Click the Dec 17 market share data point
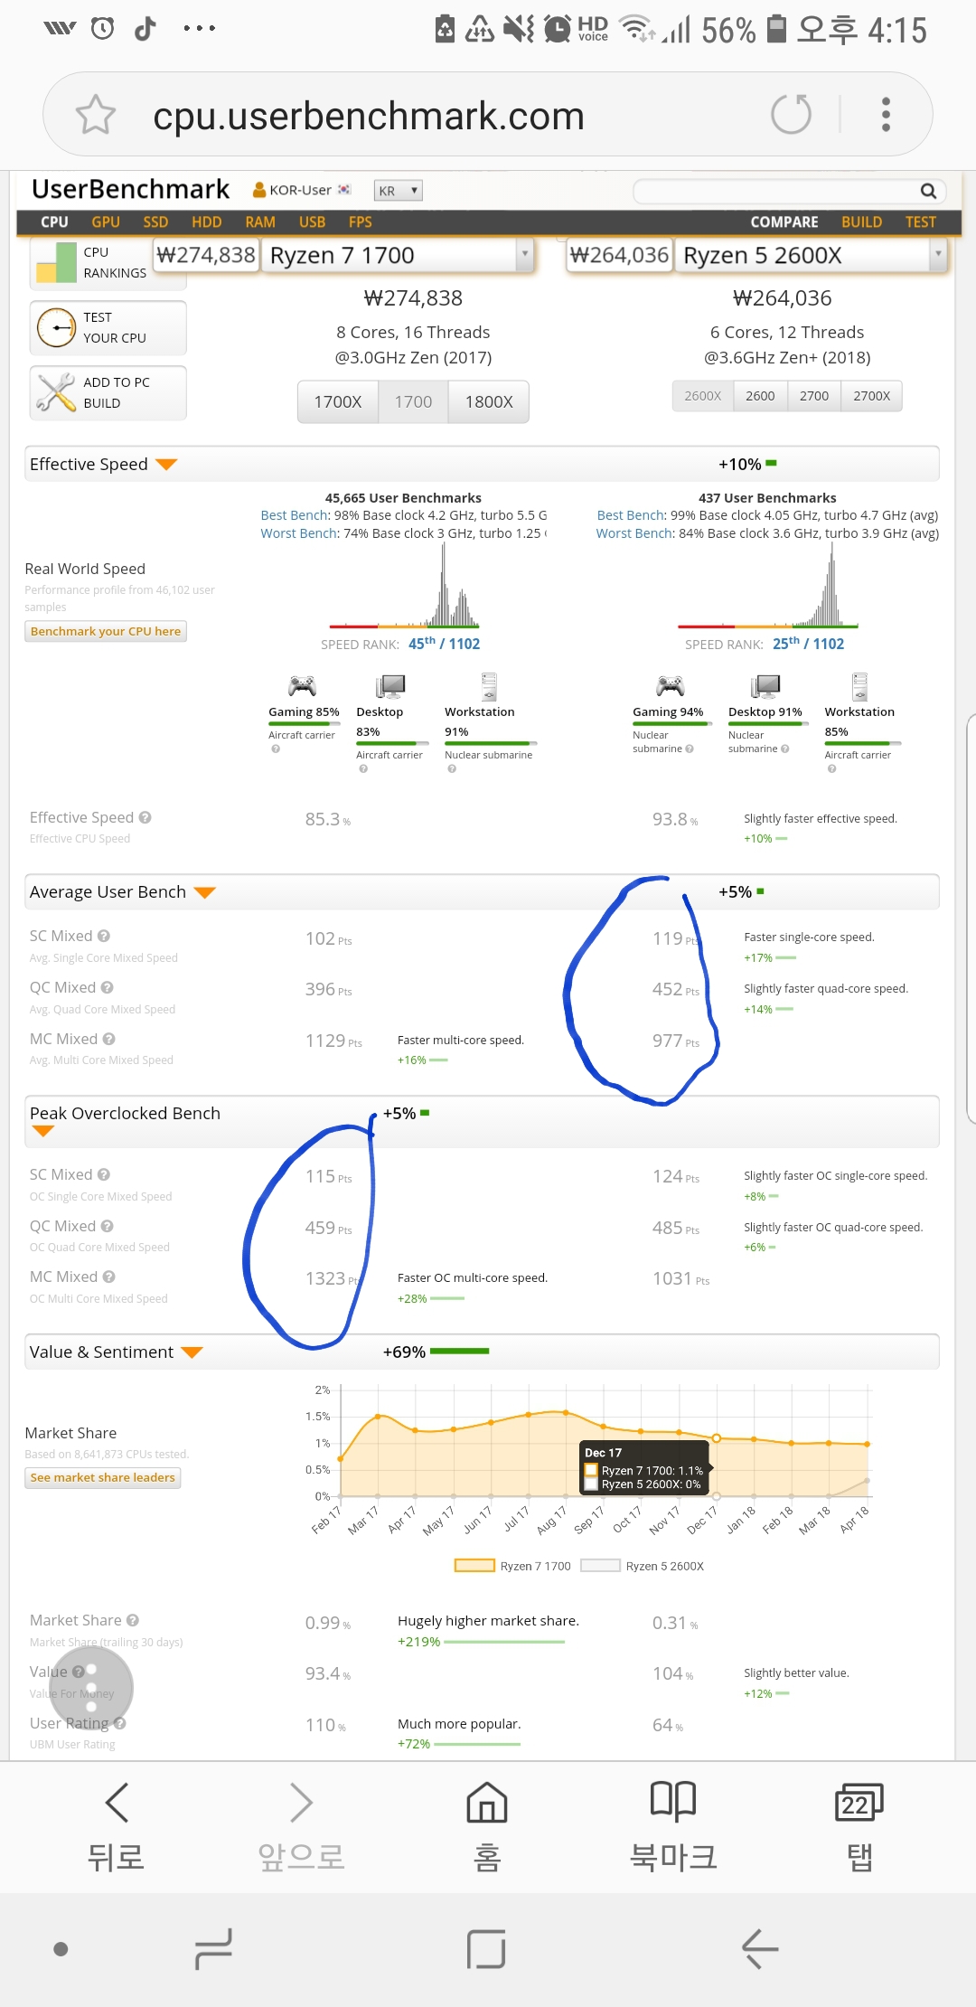Image resolution: width=976 pixels, height=2007 pixels. [x=717, y=1437]
